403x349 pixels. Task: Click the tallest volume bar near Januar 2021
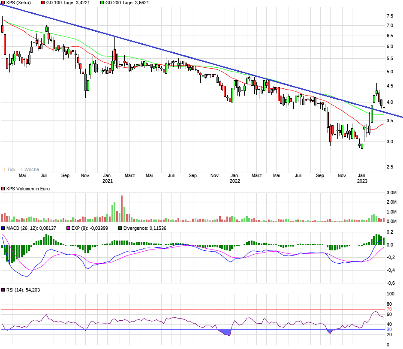[121, 206]
